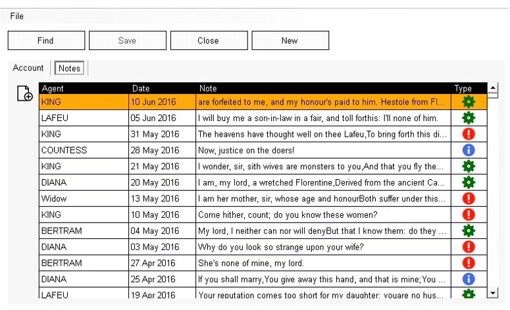Click green gear icon in LAFEU 05 Jun row
Image resolution: width=510 pixels, height=310 pixels.
coord(469,118)
